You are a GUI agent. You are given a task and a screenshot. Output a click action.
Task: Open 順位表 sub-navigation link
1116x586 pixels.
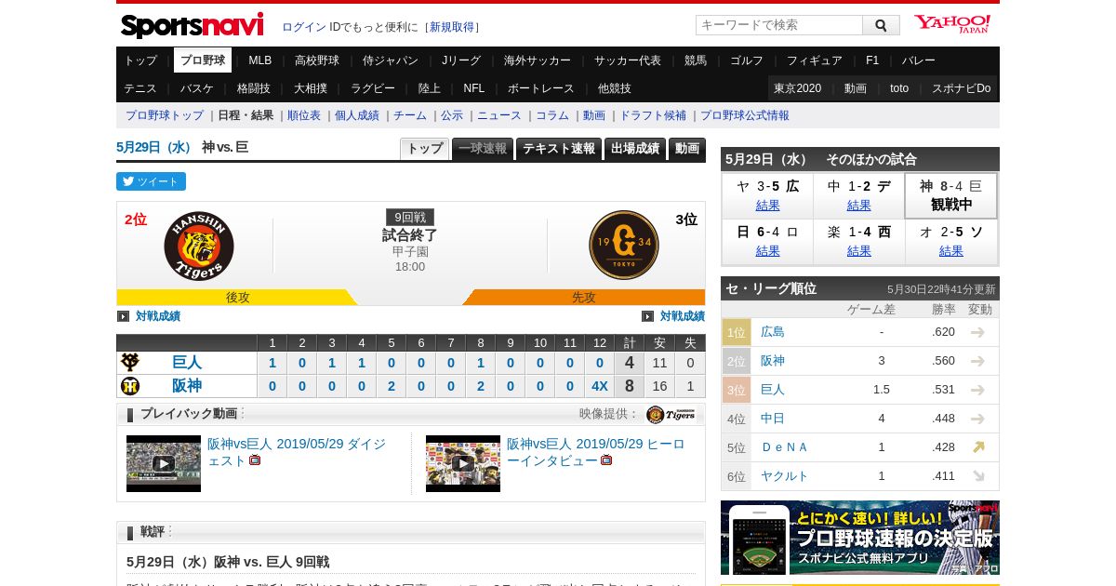tap(304, 115)
